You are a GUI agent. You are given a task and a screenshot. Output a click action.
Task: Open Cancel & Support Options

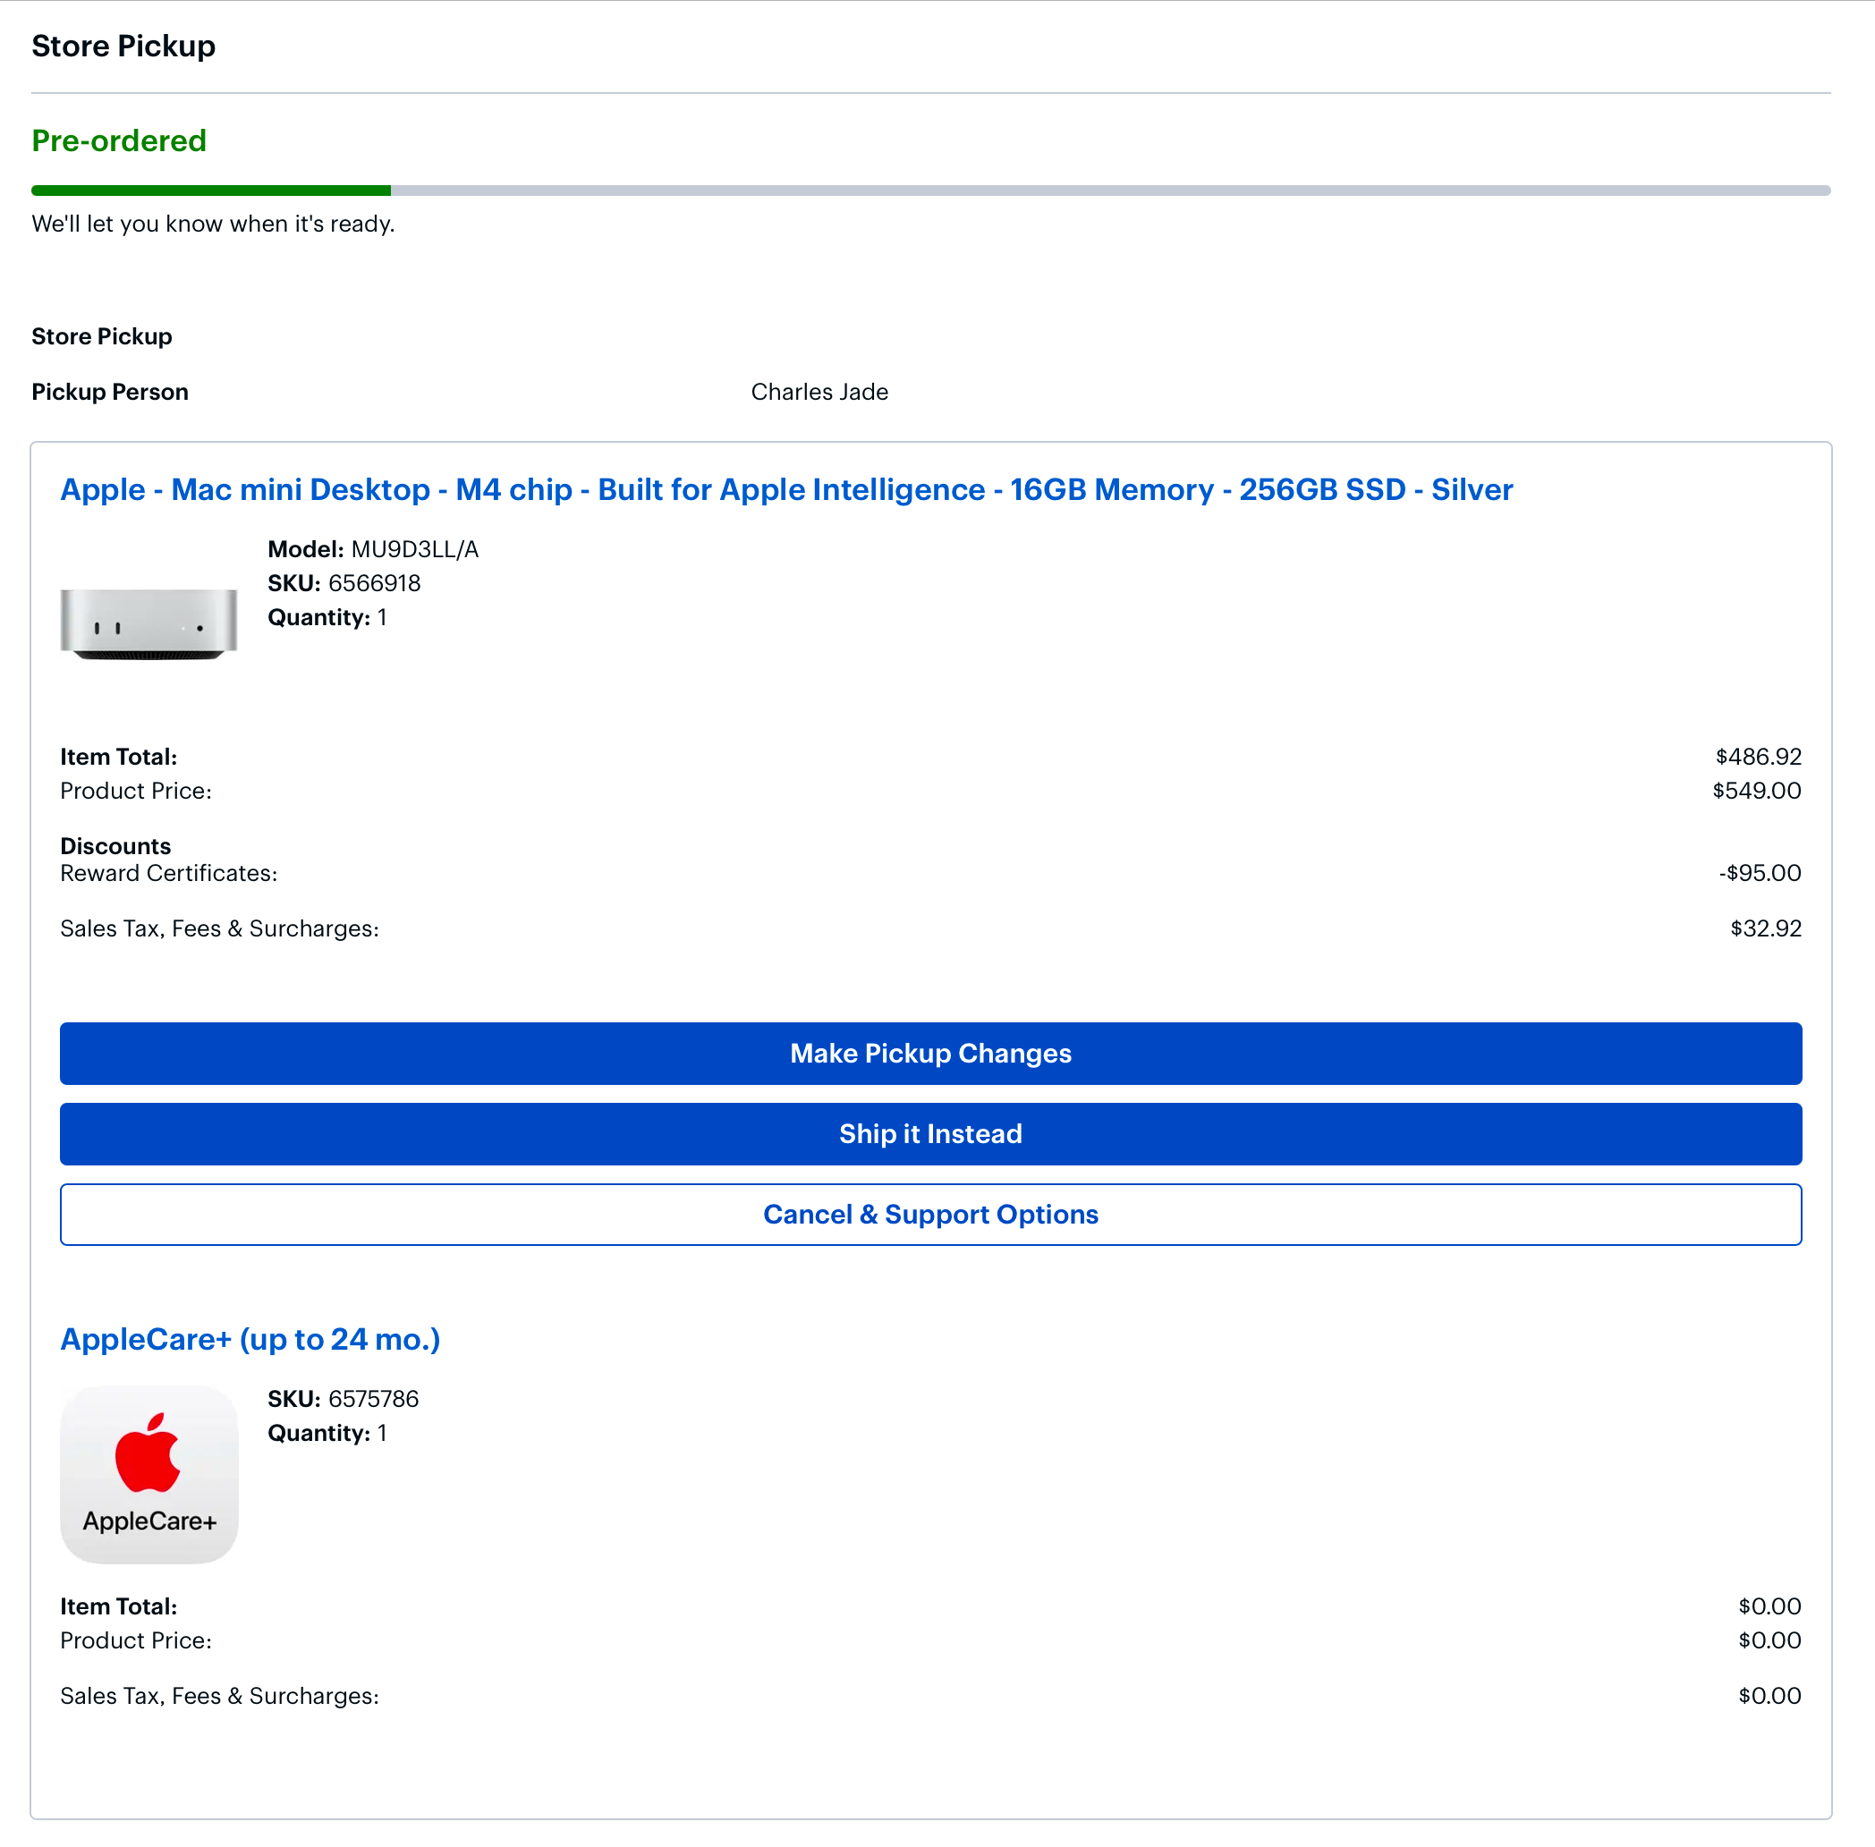[x=930, y=1215]
